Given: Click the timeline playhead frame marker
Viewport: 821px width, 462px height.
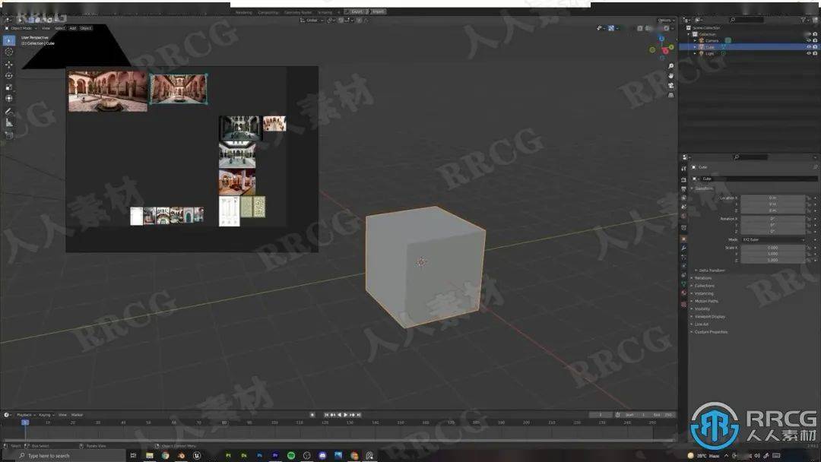Looking at the screenshot, I should [x=24, y=422].
